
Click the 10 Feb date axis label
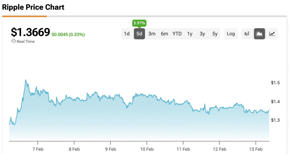(x=147, y=149)
